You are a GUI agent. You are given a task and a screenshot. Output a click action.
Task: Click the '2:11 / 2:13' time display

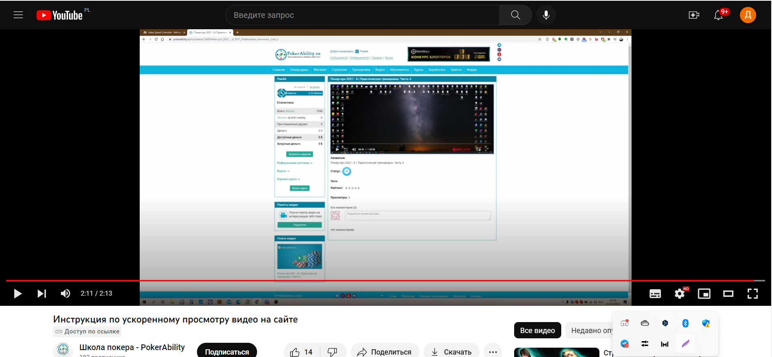96,293
